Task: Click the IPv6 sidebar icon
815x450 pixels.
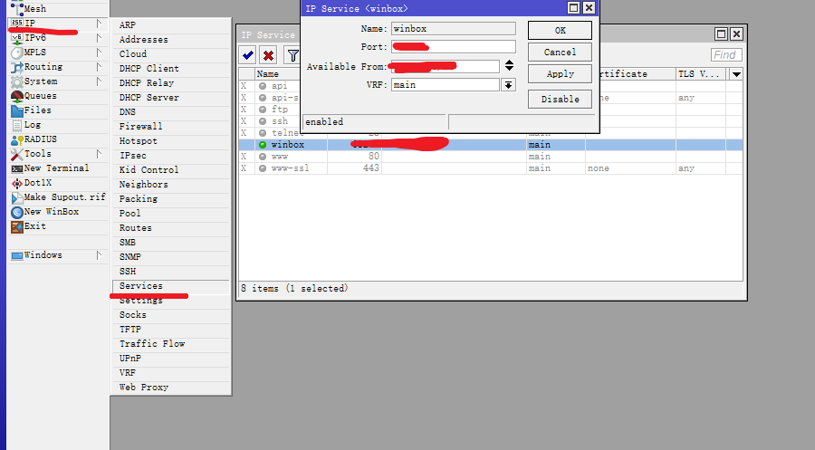Action: tap(16, 38)
